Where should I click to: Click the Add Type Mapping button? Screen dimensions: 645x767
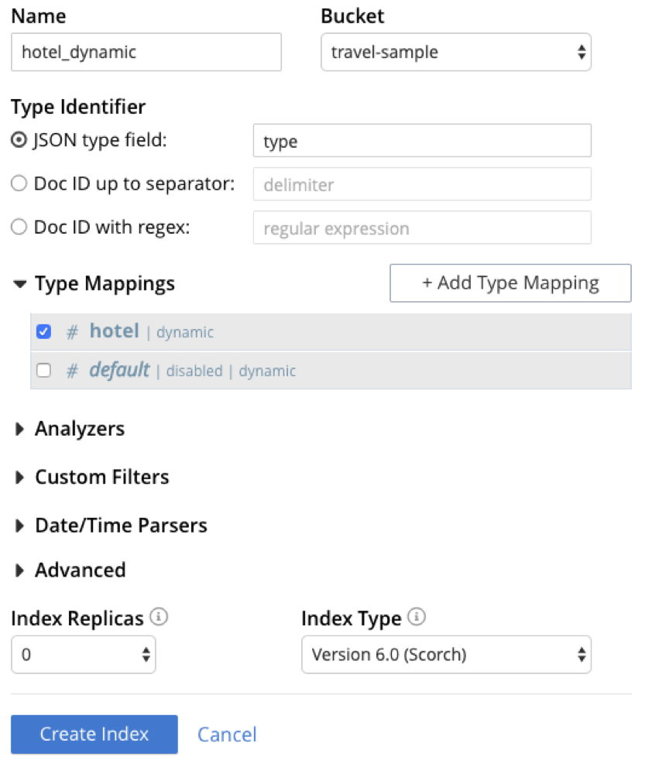[x=510, y=282]
